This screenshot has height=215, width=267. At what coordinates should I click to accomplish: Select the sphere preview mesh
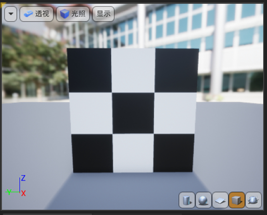pyautogui.click(x=203, y=200)
